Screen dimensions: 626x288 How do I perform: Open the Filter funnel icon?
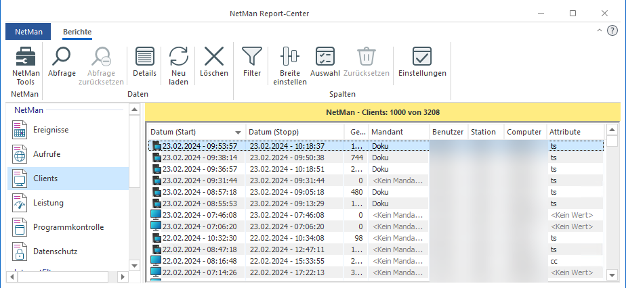click(252, 56)
